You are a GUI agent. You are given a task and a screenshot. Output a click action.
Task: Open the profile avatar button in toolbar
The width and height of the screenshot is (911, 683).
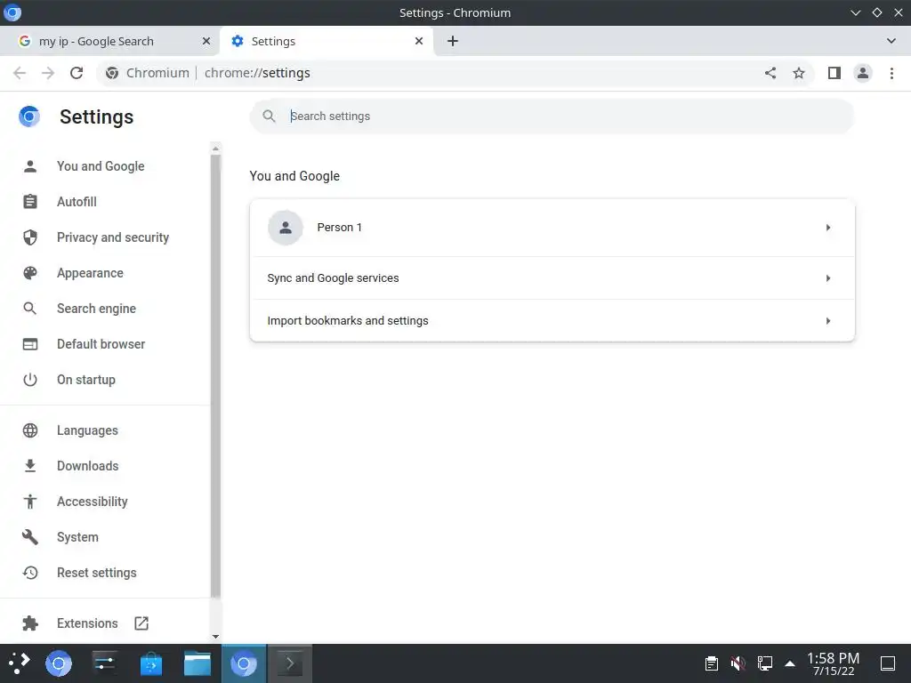pyautogui.click(x=863, y=73)
